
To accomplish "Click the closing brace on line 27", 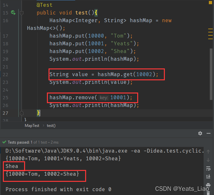I will (38, 113).
